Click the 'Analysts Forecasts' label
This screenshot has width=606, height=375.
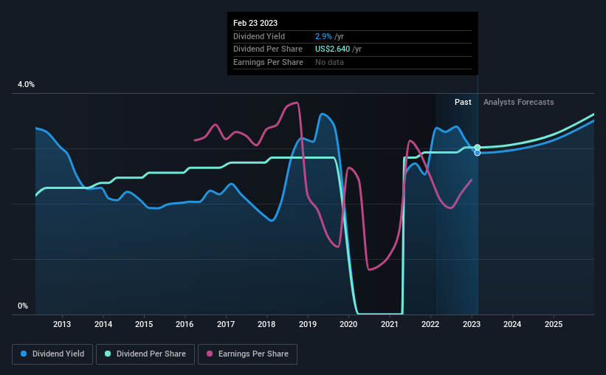[518, 102]
